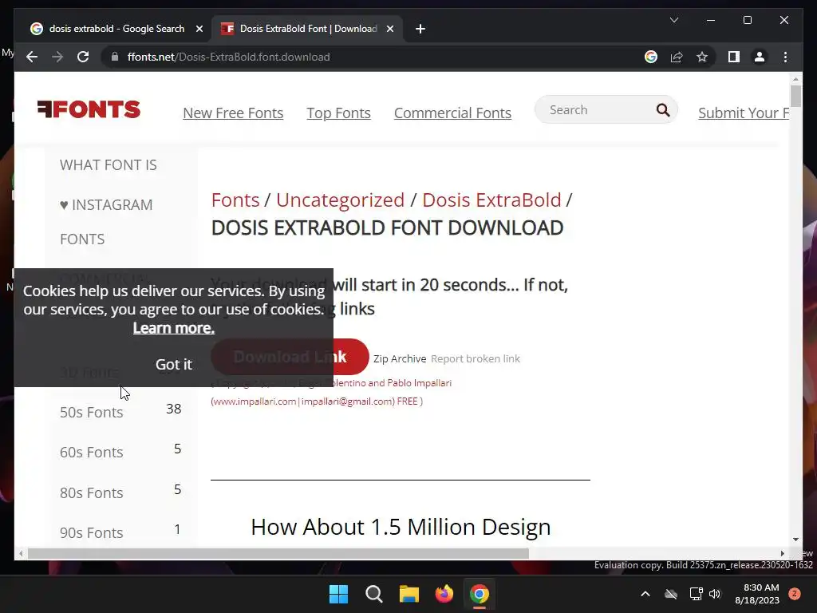View site information padlock icon
This screenshot has height=613, width=817.
coord(115,57)
